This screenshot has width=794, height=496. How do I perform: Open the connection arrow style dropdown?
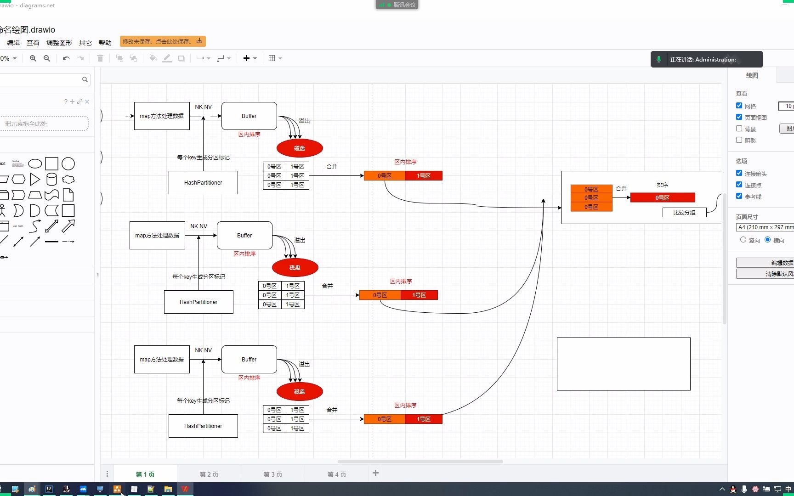204,58
